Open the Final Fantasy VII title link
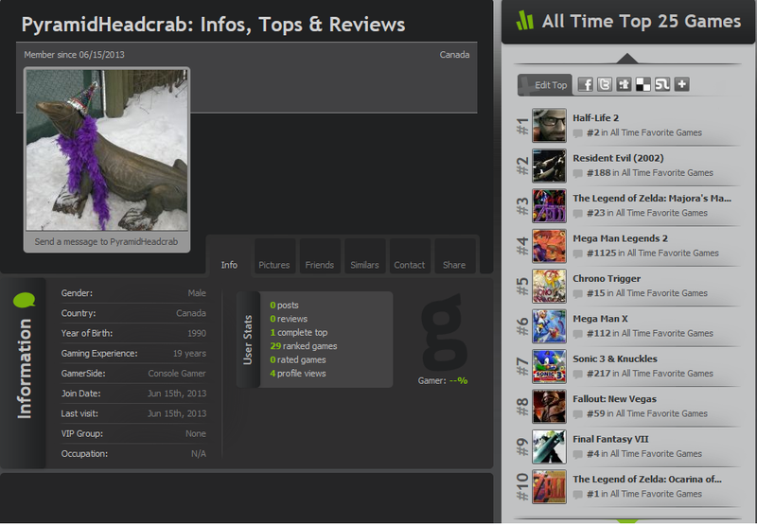The height and width of the screenshot is (525, 757). pos(610,439)
